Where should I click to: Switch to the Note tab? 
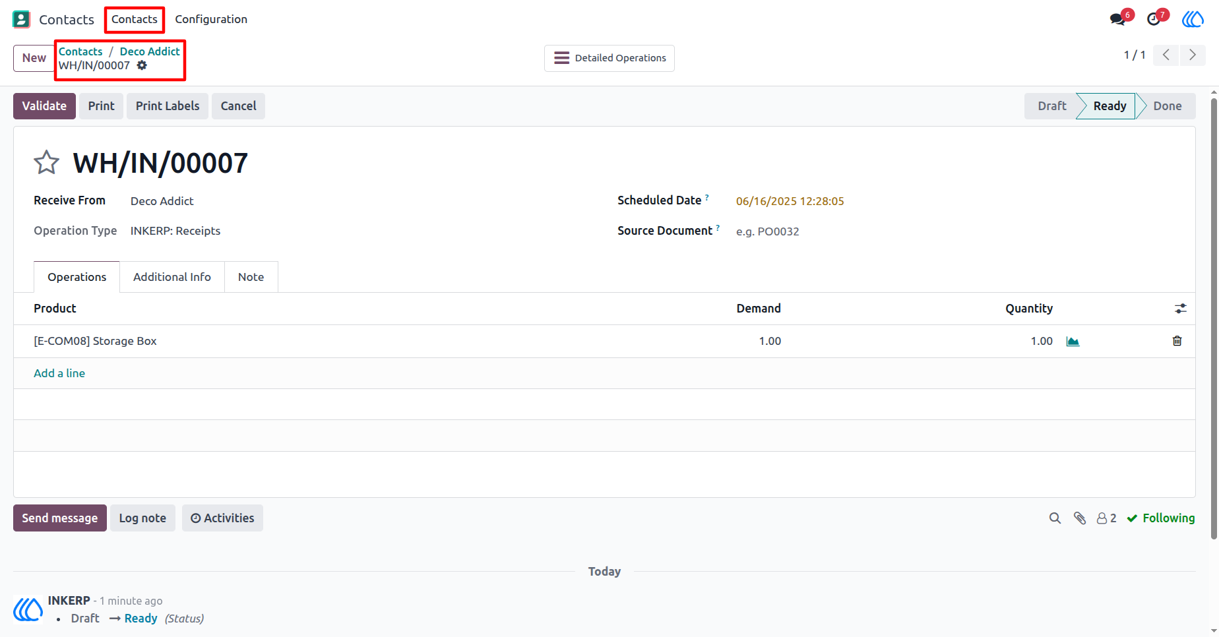pyautogui.click(x=251, y=277)
